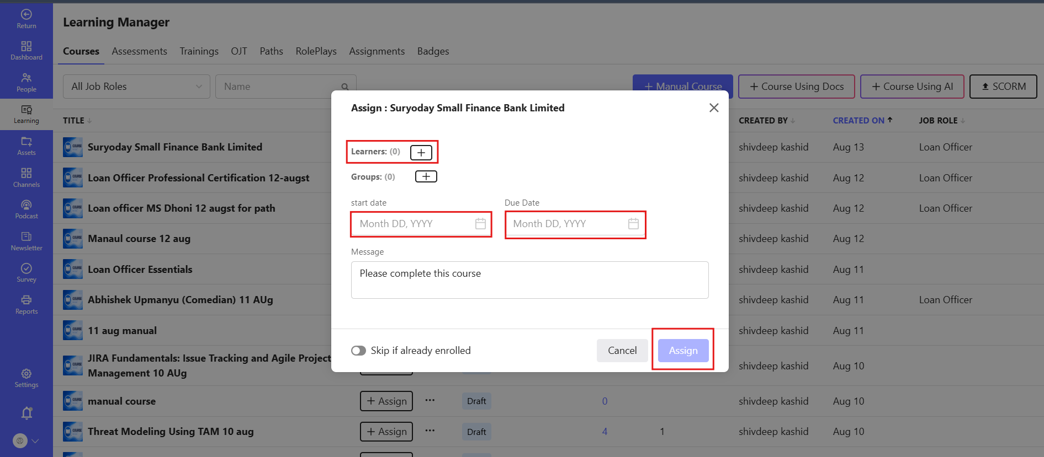
Task: Close the Assign dialog
Action: tap(714, 108)
